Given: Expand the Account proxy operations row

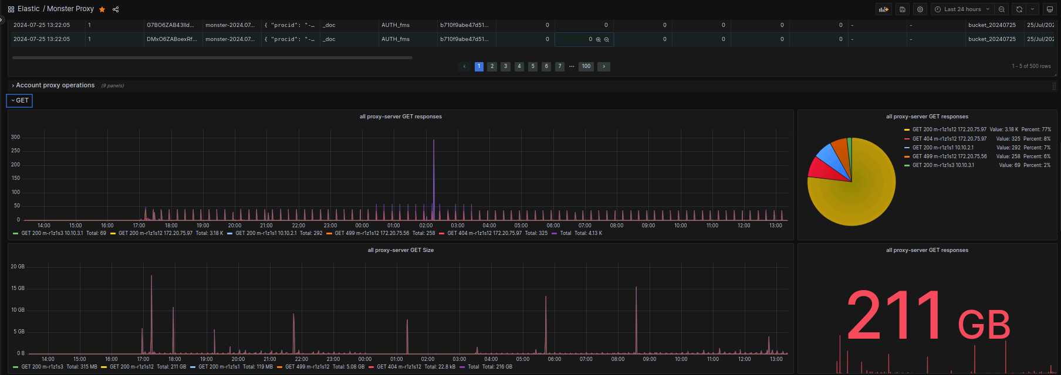Looking at the screenshot, I should pyautogui.click(x=55, y=86).
